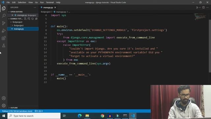
Task: Click the code minimap preview
Action: 200,17
